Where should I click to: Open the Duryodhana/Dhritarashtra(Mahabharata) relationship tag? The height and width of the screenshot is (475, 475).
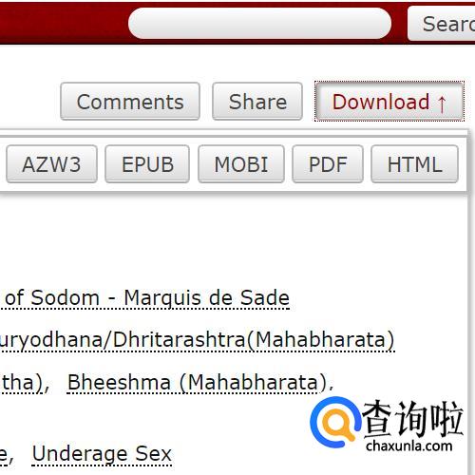coord(197,340)
